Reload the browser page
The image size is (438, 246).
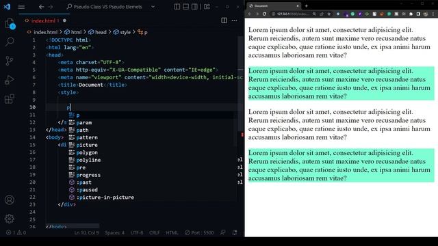click(x=264, y=14)
